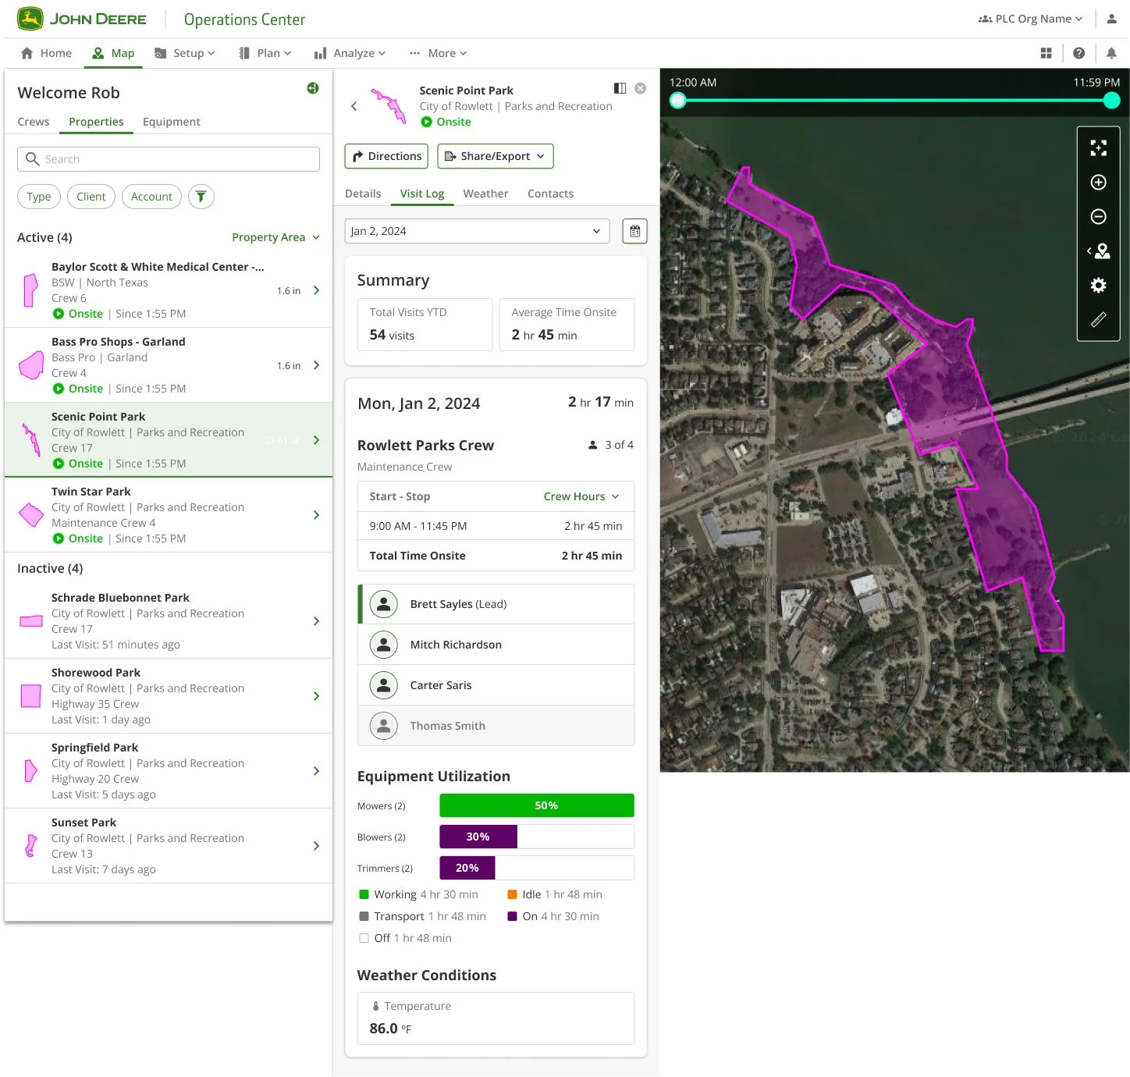
Task: Expand the Twin Star Park row chevron
Action: click(316, 515)
